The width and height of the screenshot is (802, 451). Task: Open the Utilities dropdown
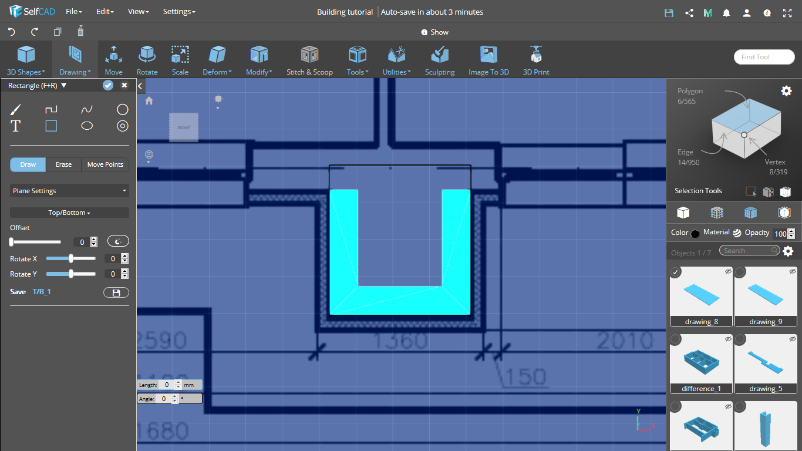point(397,60)
